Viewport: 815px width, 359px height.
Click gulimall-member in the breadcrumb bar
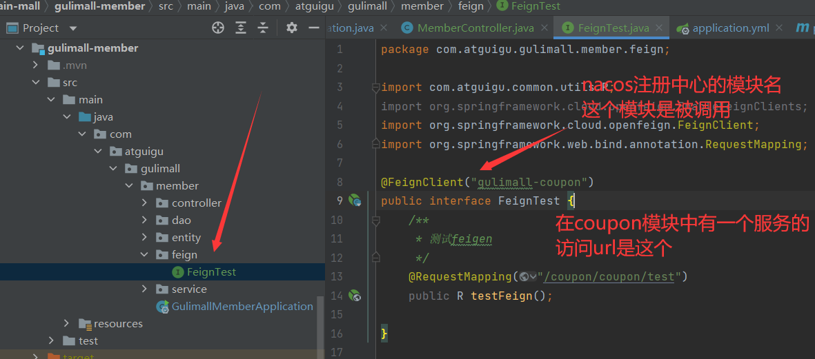point(100,6)
